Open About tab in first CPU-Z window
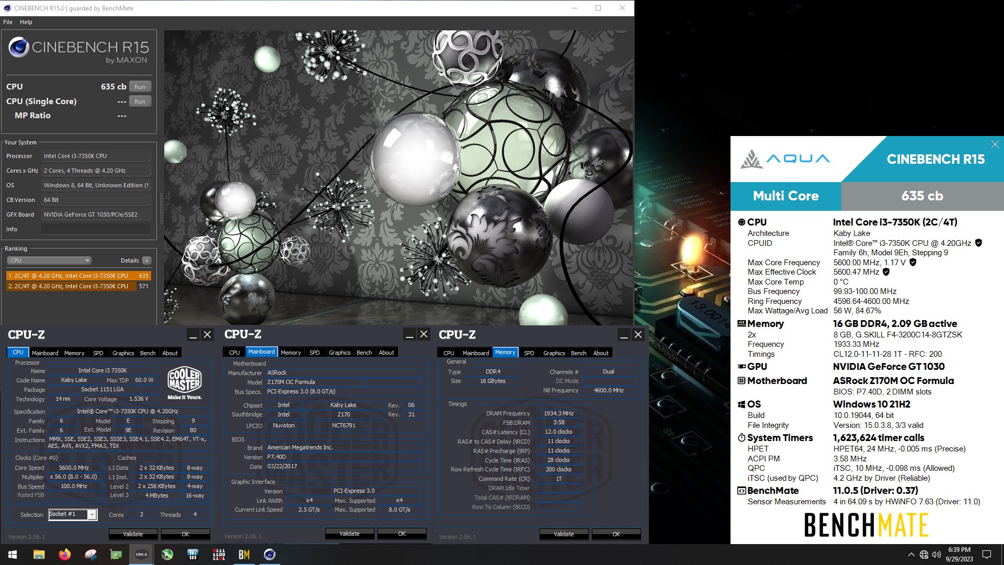This screenshot has width=1004, height=565. click(x=170, y=353)
